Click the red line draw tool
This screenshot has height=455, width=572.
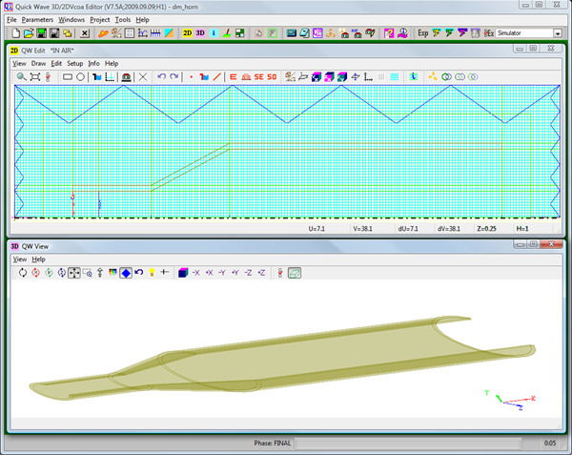(217, 76)
